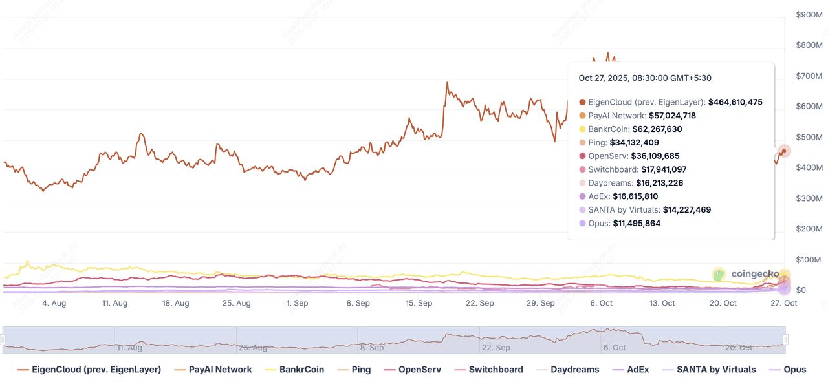Click the right handle of range navigator
The image size is (828, 382).
pos(786,339)
